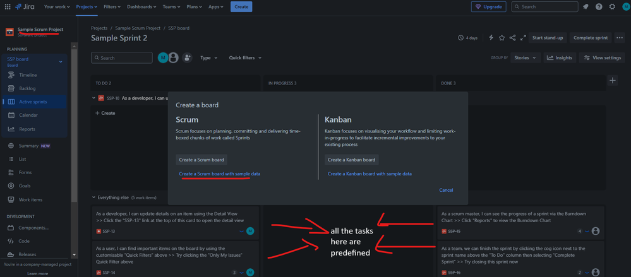Open SSP-13 card assignee dropdown chevron
The image size is (631, 277).
click(241, 231)
